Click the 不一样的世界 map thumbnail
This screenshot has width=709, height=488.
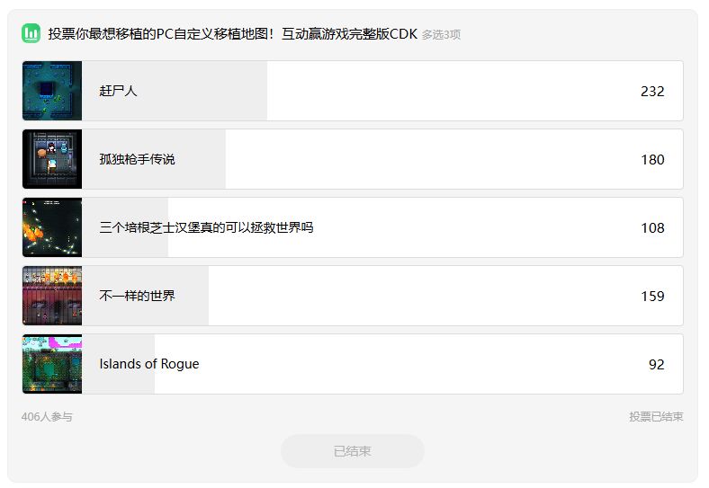[52, 296]
